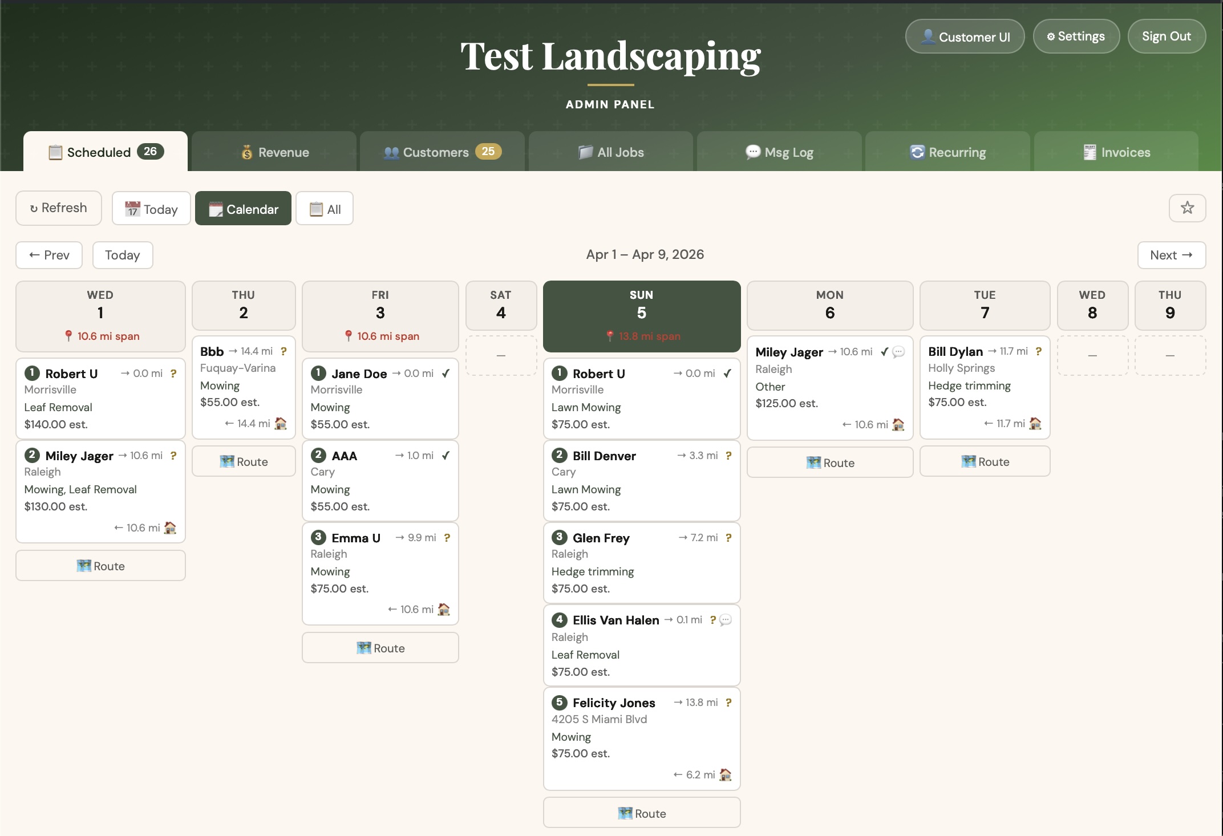The height and width of the screenshot is (836, 1223).
Task: Click map pin on Sunday span label
Action: (x=610, y=336)
